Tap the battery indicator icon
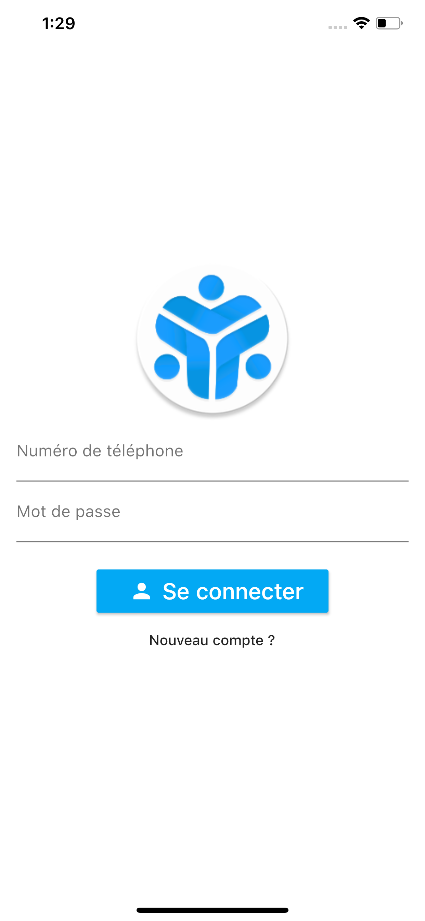Viewport: 425px width, 921px height. (389, 23)
